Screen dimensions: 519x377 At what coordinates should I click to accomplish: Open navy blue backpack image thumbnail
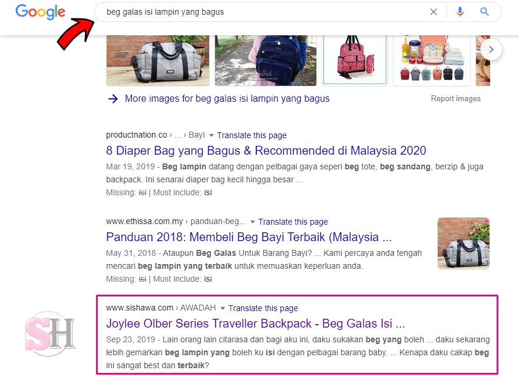pyautogui.click(x=266, y=61)
